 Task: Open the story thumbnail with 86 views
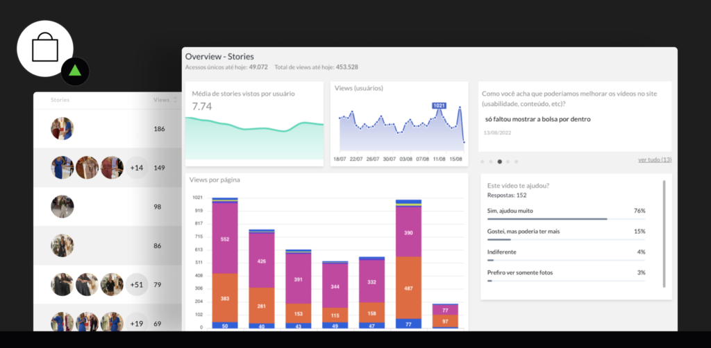pos(62,245)
